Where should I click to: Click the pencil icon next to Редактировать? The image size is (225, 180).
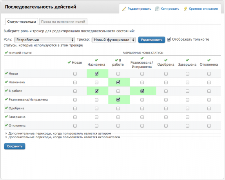(x=124, y=9)
